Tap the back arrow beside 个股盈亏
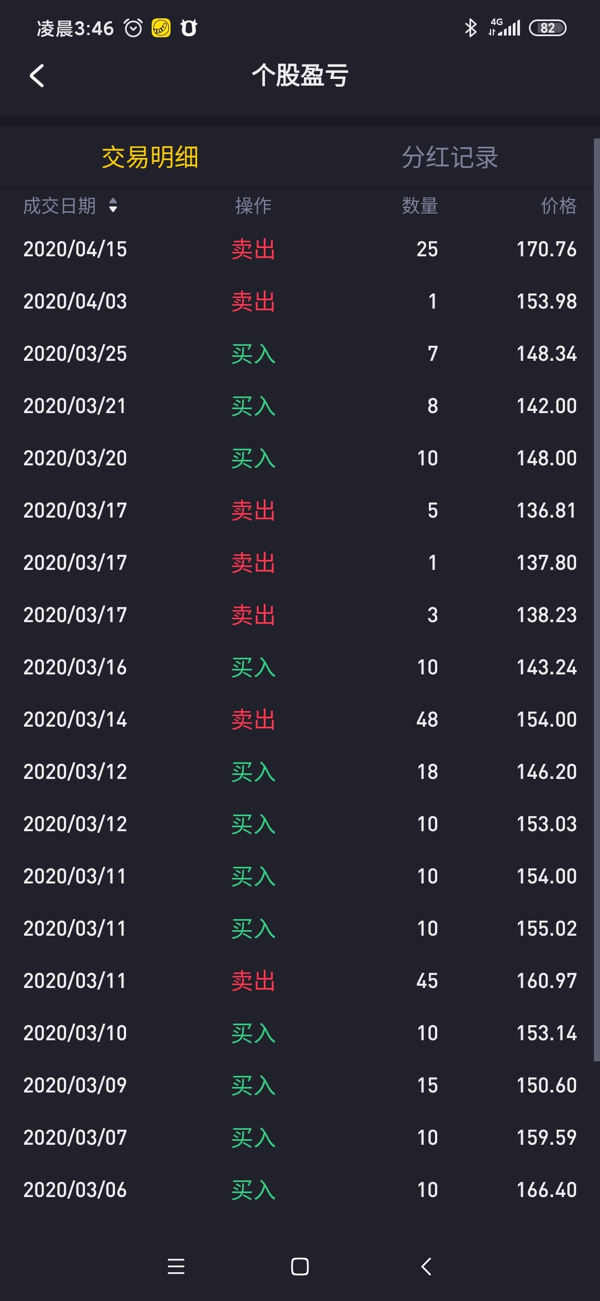Image resolution: width=600 pixels, height=1301 pixels. [37, 76]
